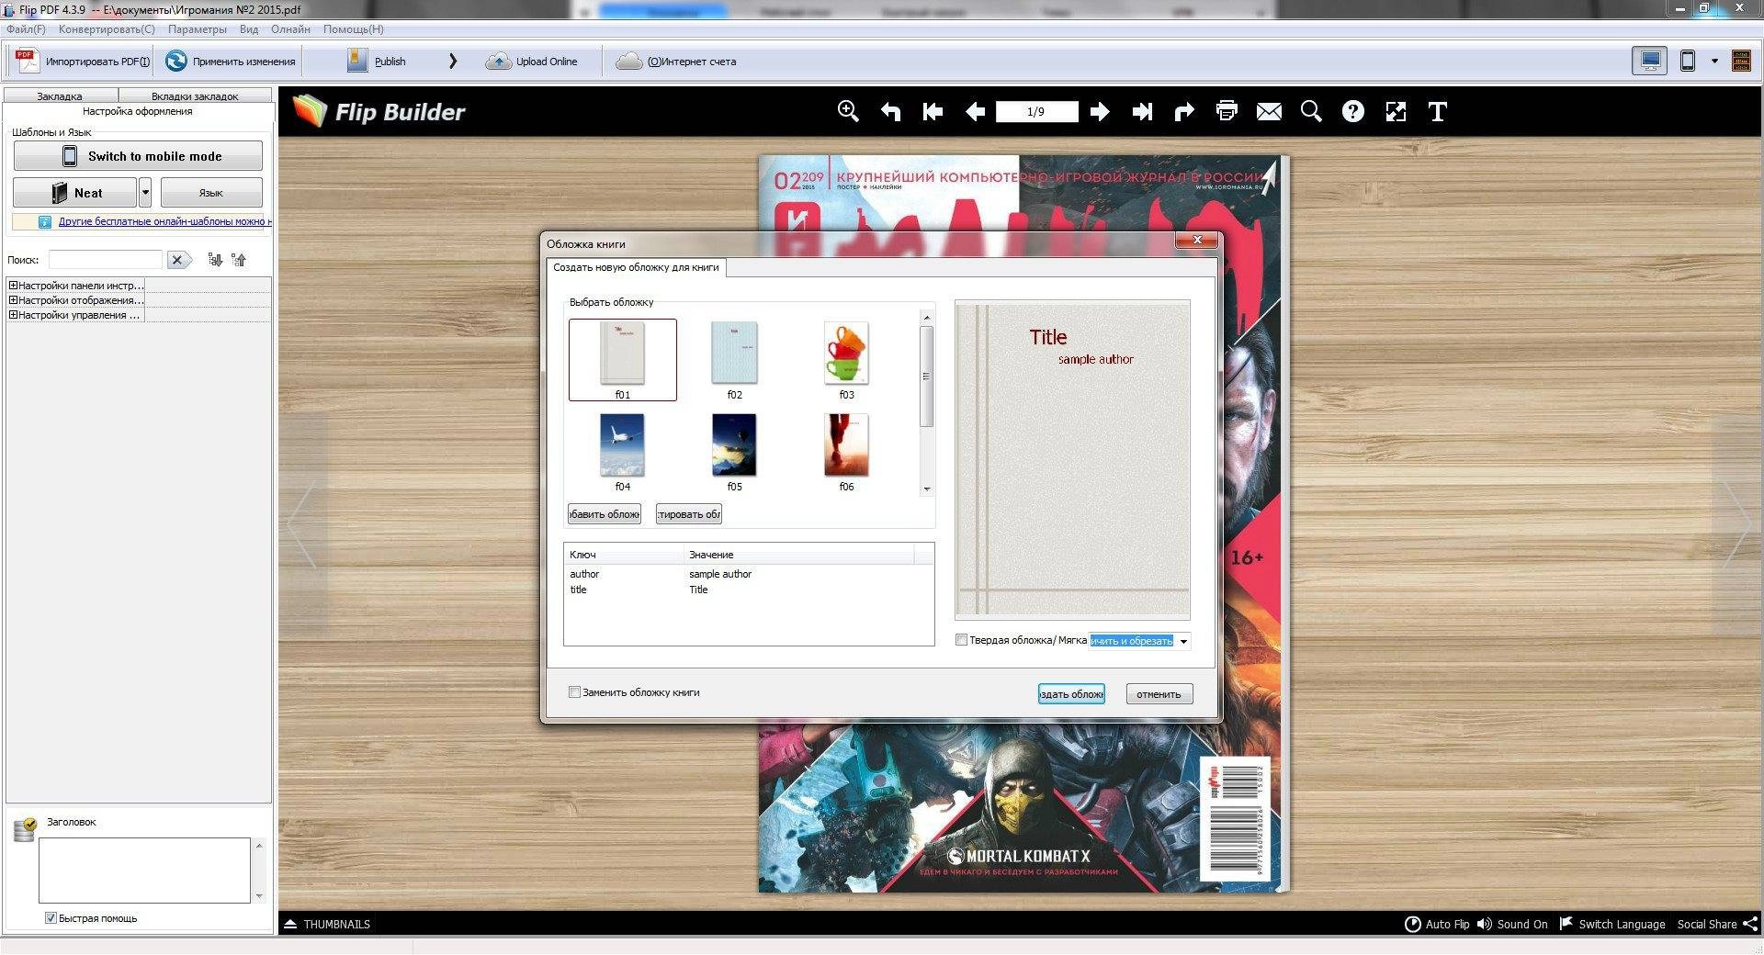
Task: Check Replace book cover checkbox
Action: tap(574, 692)
